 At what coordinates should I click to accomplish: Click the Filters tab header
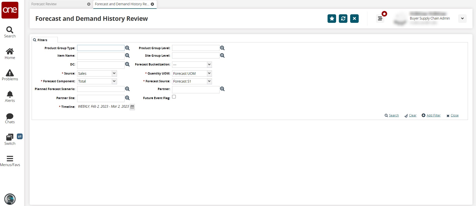[x=45, y=40]
